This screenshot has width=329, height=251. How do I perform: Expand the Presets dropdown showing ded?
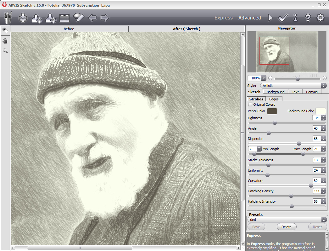[x=287, y=220]
